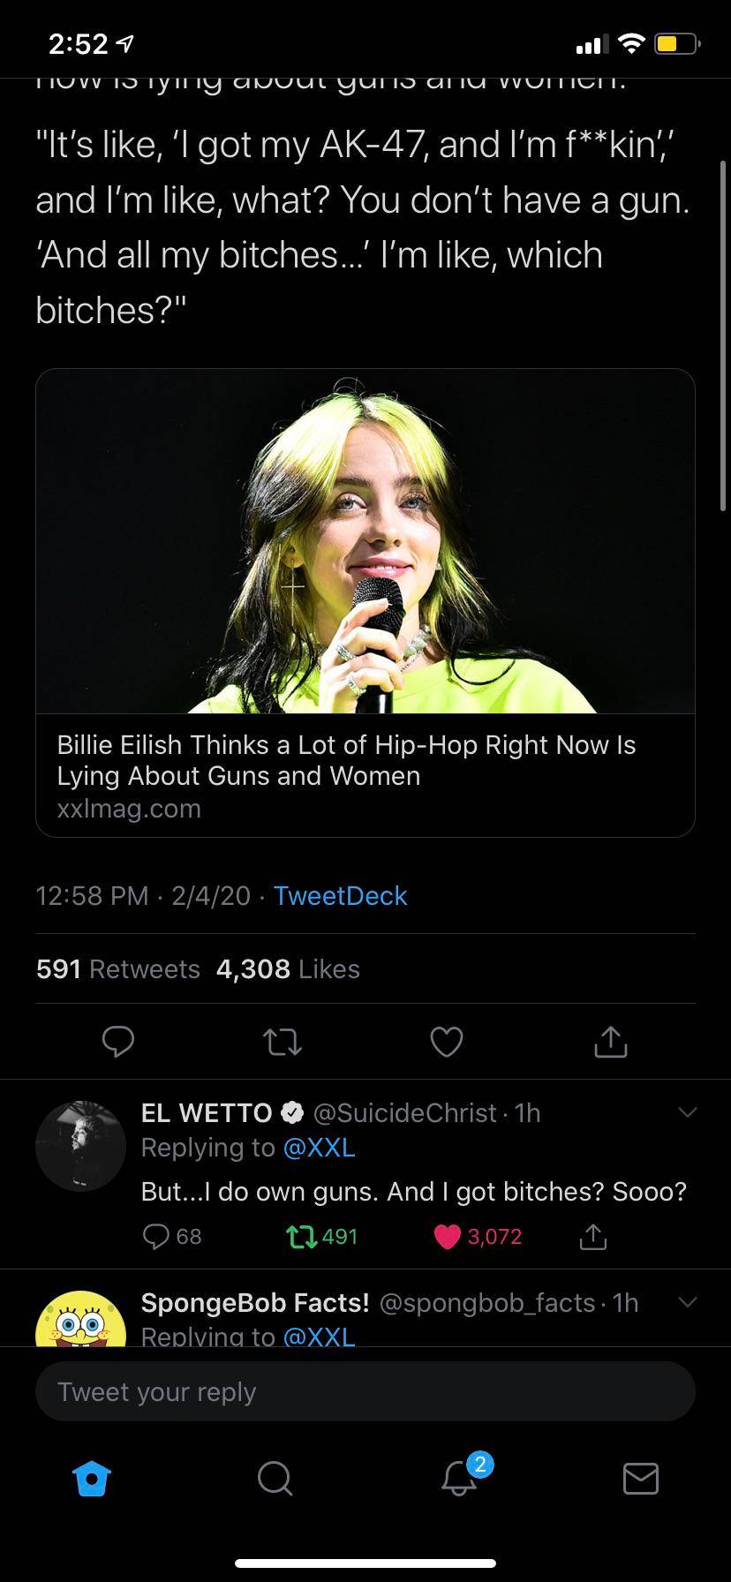Open Direct Messages envelope
731x1582 pixels.
pyautogui.click(x=640, y=1478)
